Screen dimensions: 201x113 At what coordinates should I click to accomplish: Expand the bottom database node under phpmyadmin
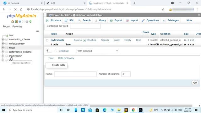pyautogui.click(x=3, y=60)
